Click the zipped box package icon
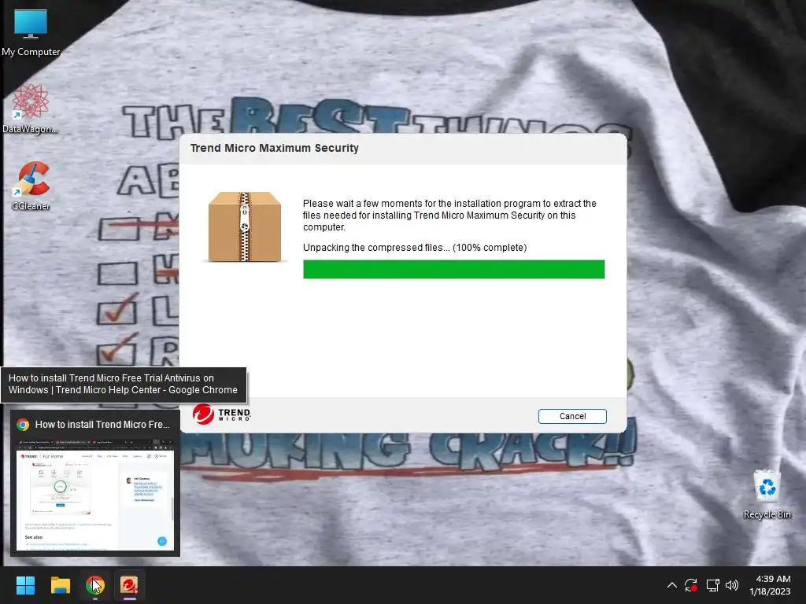Viewport: 806px width, 604px height. click(245, 226)
